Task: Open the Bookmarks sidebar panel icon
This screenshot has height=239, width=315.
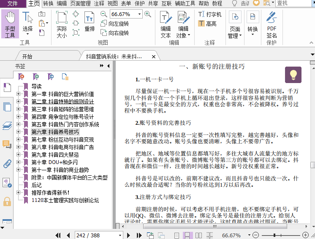Action: [7, 87]
